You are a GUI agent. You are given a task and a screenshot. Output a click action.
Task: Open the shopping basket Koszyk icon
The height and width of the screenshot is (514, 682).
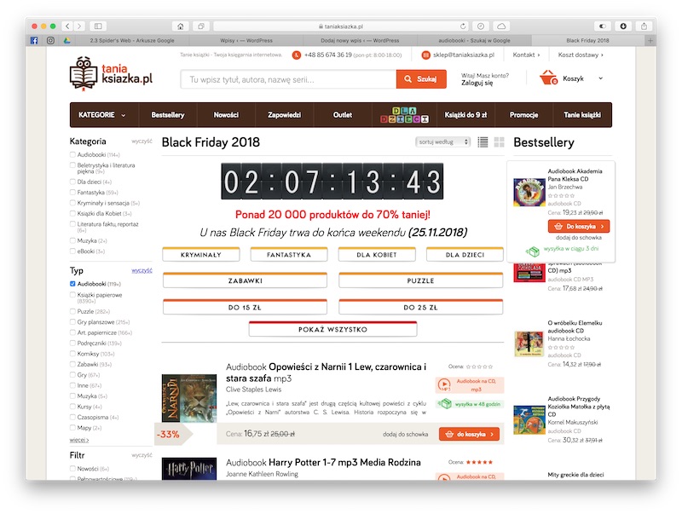click(x=548, y=78)
